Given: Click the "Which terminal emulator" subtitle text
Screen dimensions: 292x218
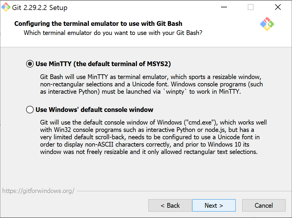Looking at the screenshot, I should point(113,33).
